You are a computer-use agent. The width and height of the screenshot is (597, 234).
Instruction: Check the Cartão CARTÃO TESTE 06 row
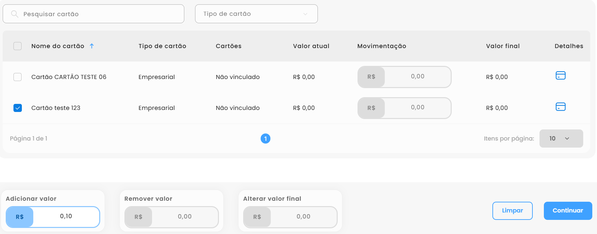click(17, 77)
